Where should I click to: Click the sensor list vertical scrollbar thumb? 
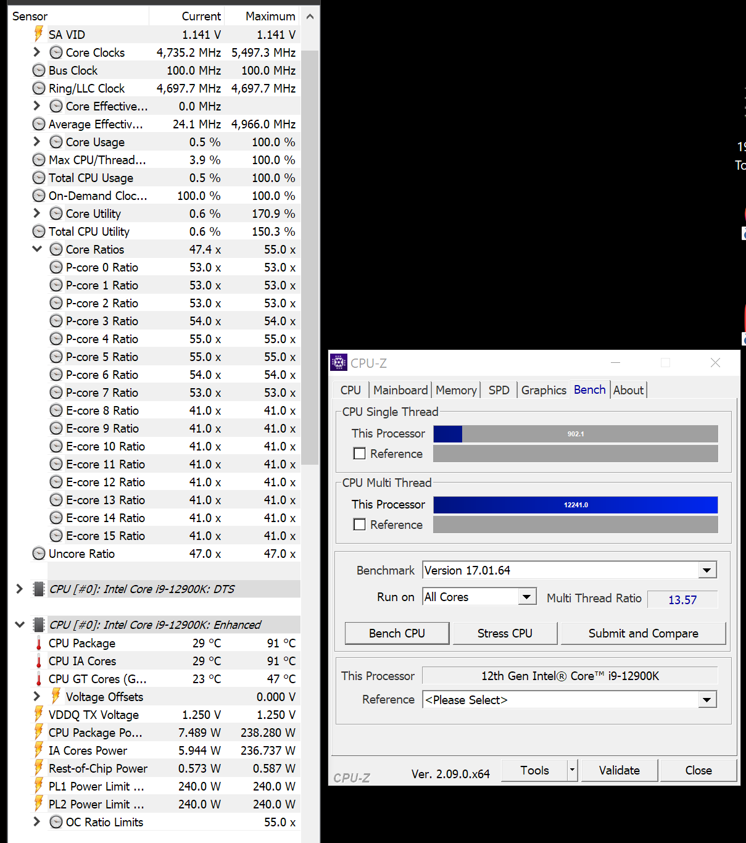310,257
